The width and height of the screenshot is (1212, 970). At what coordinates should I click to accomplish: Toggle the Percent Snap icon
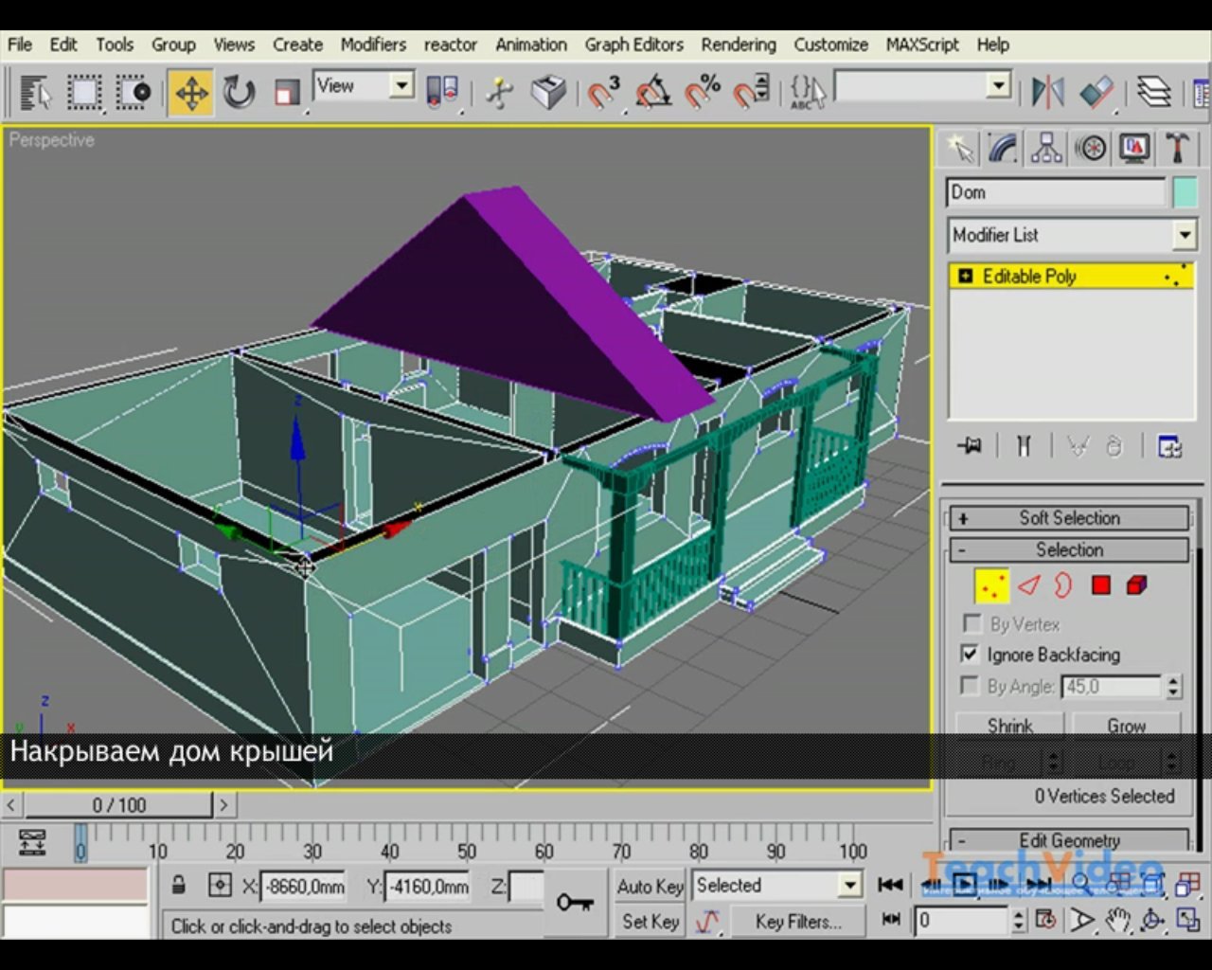coord(703,93)
